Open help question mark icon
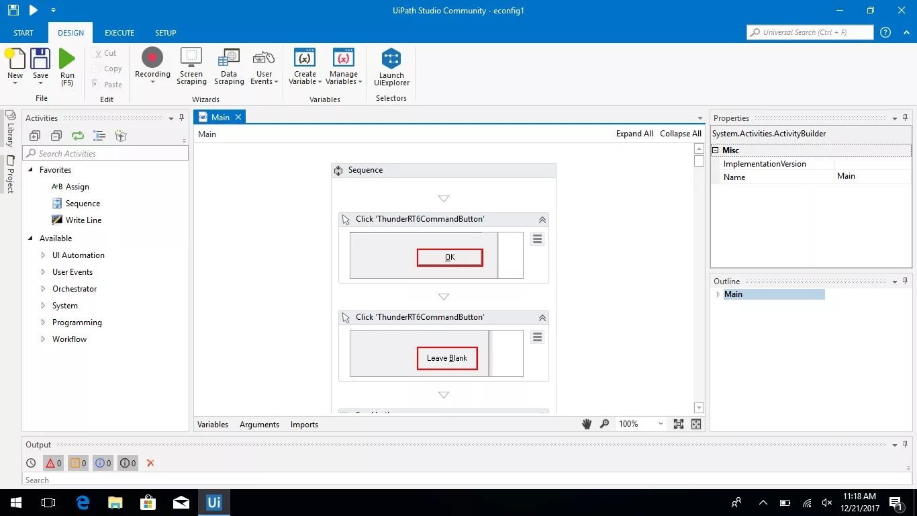The image size is (917, 516). (x=885, y=32)
